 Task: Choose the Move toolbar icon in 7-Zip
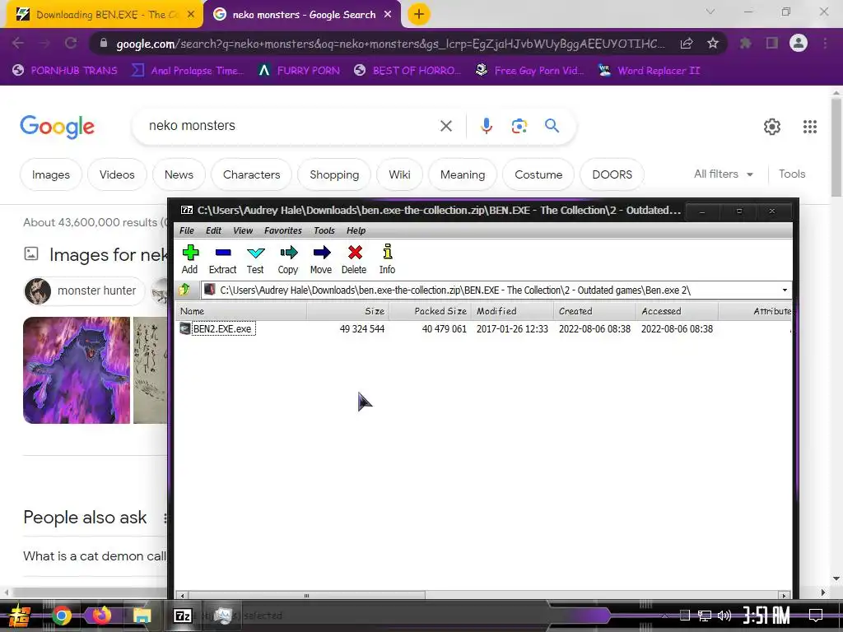(321, 259)
